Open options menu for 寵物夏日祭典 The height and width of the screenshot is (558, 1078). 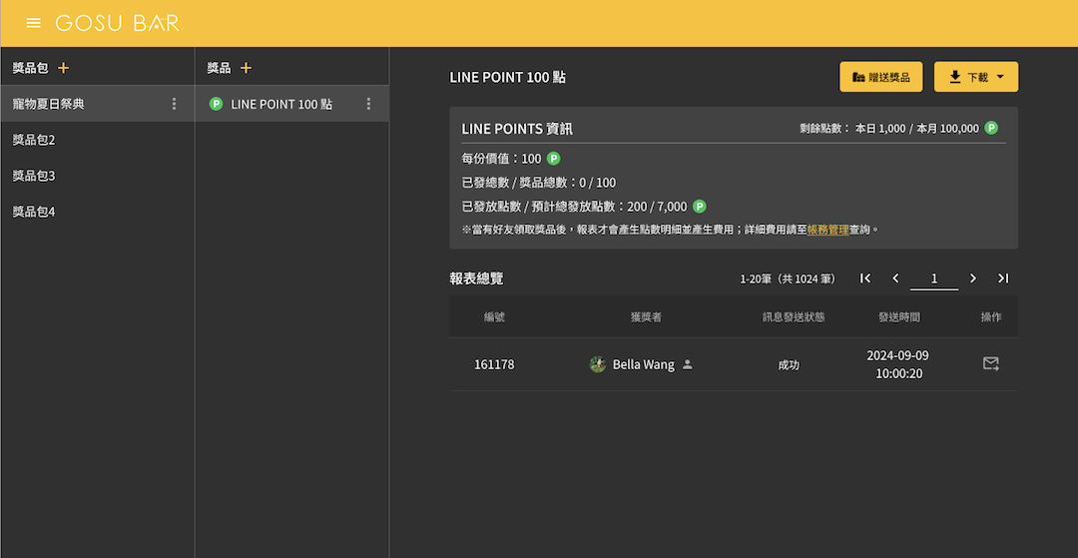point(174,104)
